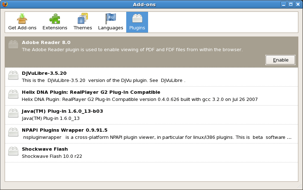
Task: Click the DjVu plugin version description text
Action: 104,81
